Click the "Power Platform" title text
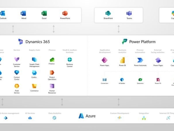 click(x=142, y=42)
